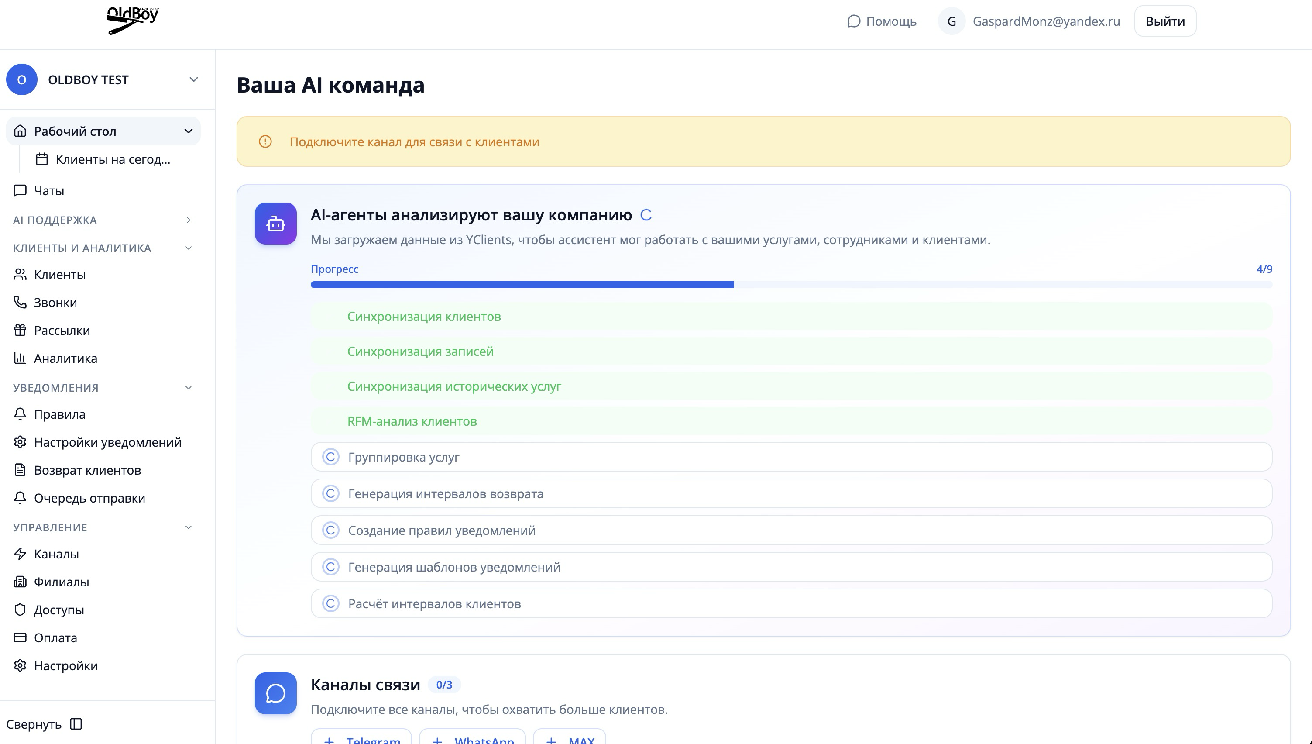Open Клиенты на сегодня menu item
This screenshot has height=744, width=1312.
112,159
